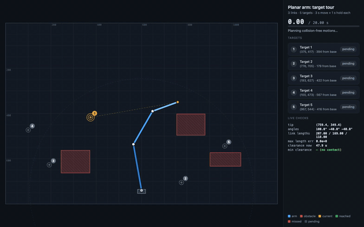Click the number 3 circle in target list
Viewport: 364px width, 227px height.
(x=294, y=78)
